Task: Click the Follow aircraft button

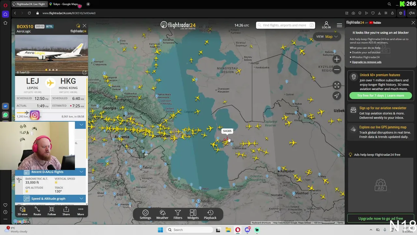Action: [x=51, y=211]
